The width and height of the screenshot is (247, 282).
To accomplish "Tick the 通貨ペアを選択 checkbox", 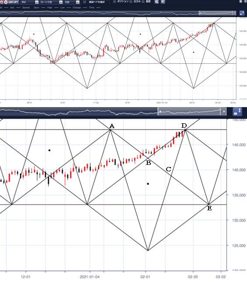I will coord(85,2).
